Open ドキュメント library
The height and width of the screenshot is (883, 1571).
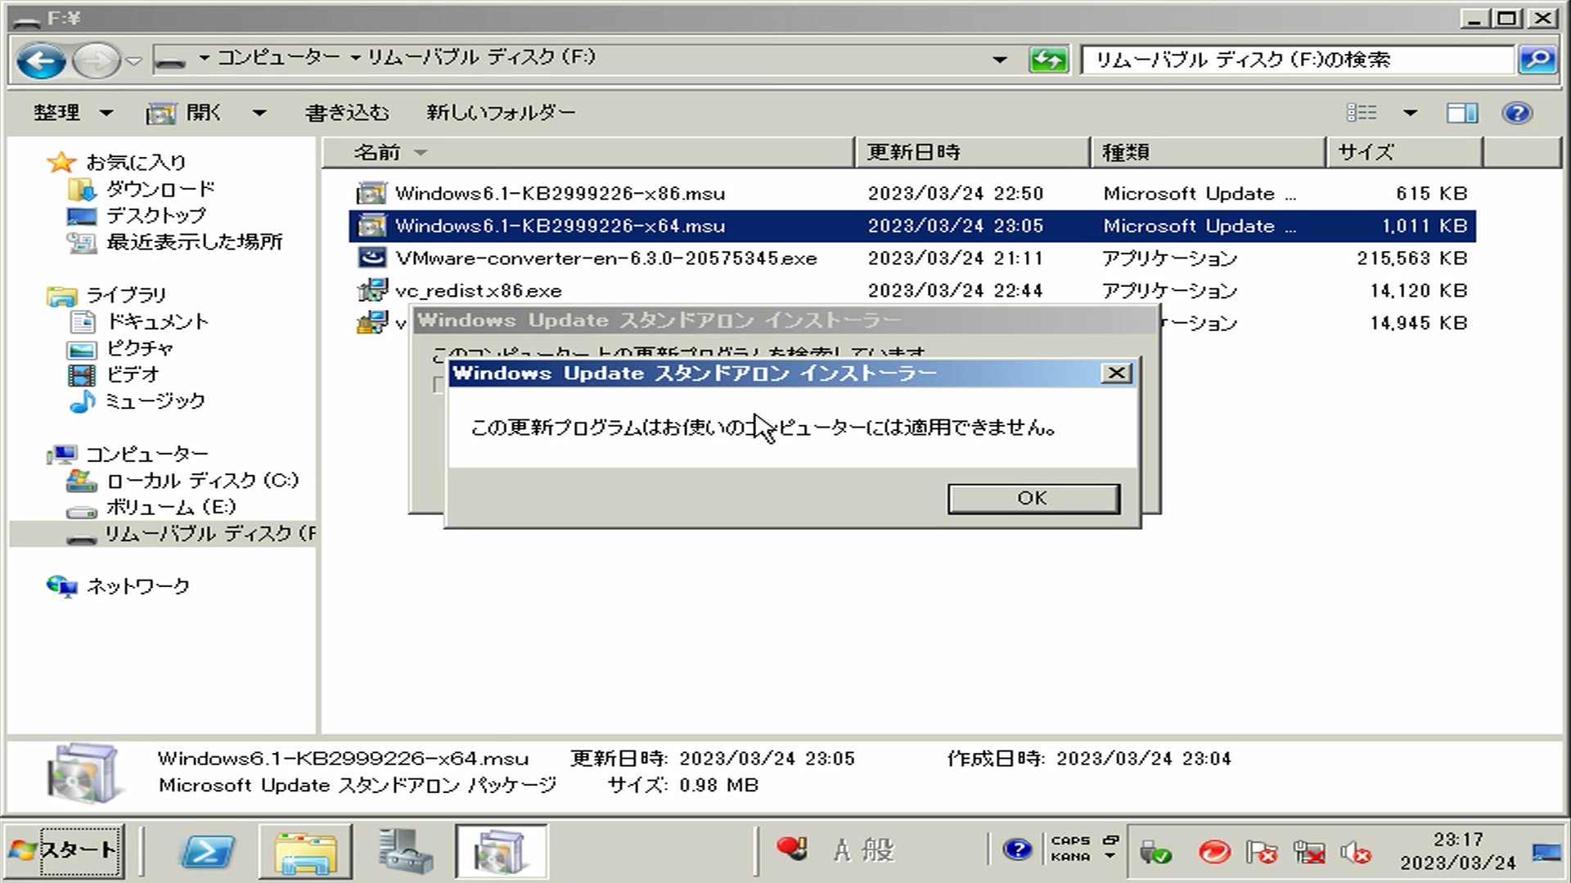coord(157,321)
